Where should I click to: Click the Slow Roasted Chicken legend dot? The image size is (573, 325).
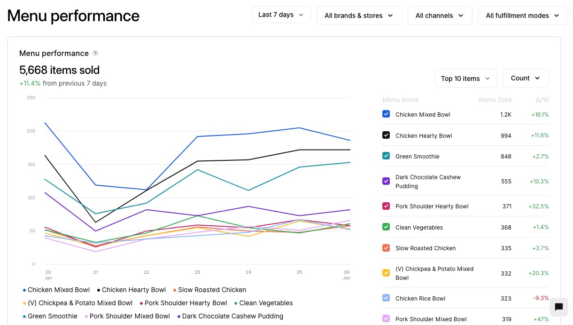pyautogui.click(x=175, y=290)
